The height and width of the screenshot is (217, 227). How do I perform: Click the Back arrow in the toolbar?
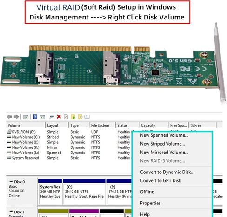(9, 117)
